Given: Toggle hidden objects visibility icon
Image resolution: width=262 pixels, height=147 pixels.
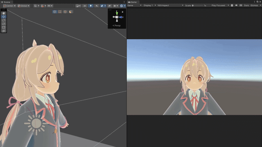Looking at the screenshot, I should pyautogui.click(x=109, y=6).
